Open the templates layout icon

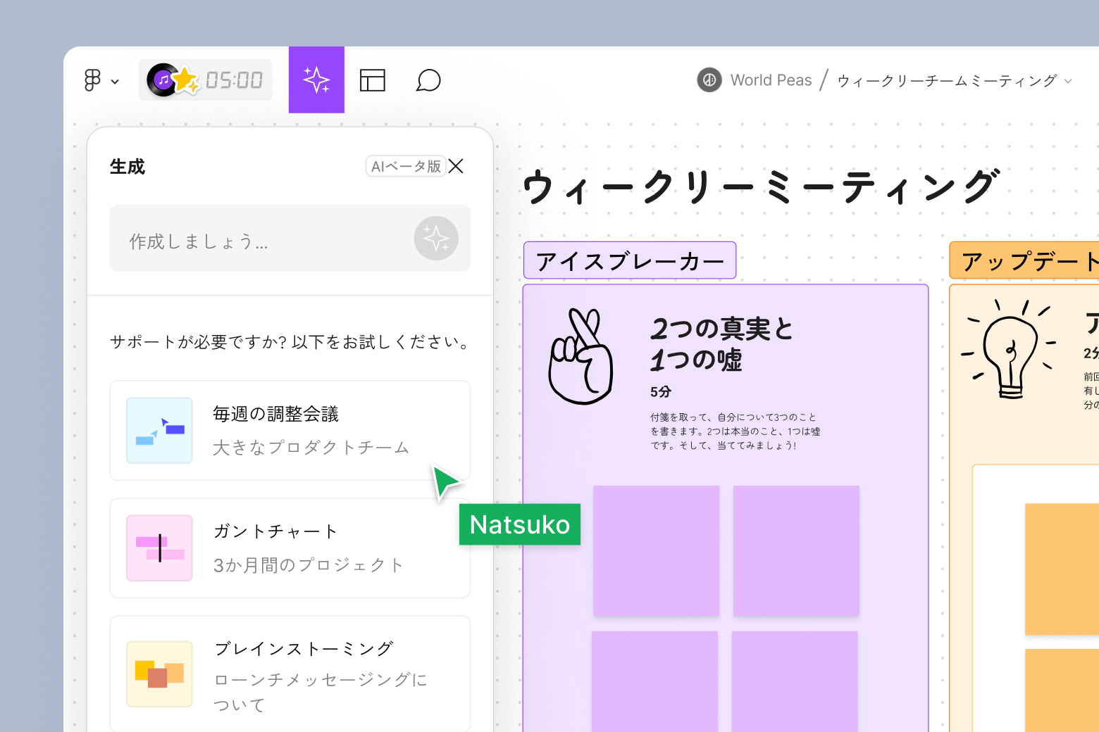[x=373, y=80]
